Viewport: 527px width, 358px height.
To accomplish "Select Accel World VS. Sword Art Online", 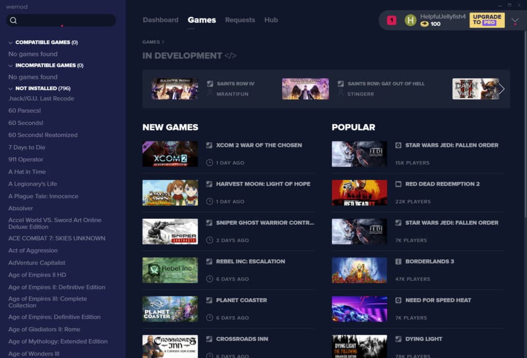I will (x=55, y=223).
